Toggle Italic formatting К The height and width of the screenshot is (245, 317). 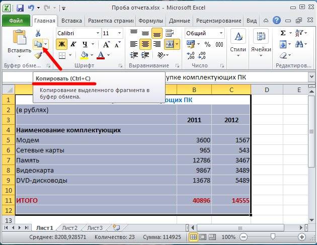73,44
